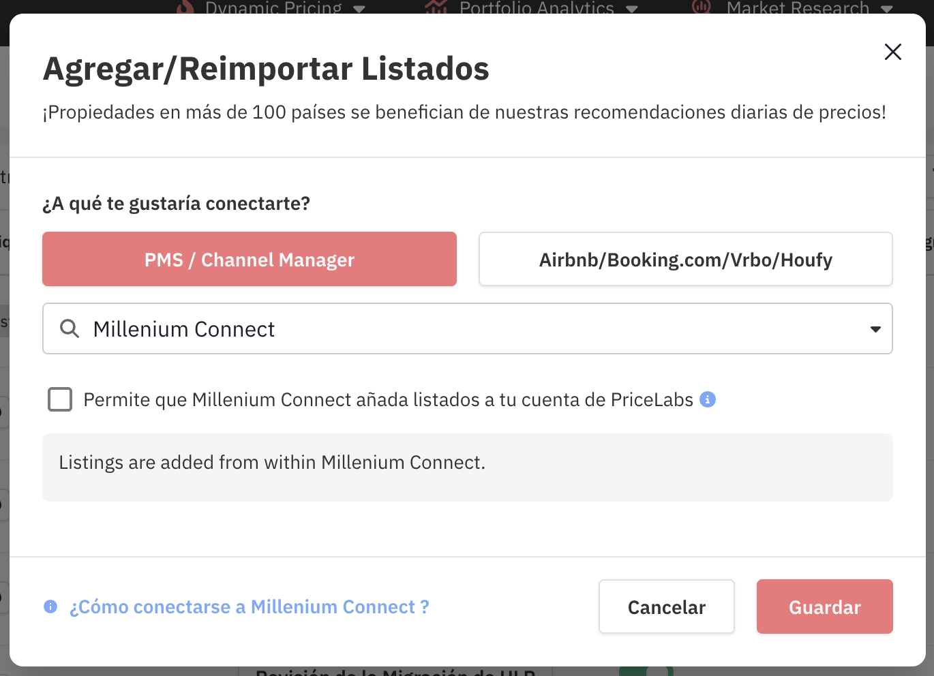Image resolution: width=934 pixels, height=676 pixels.
Task: Click info icon beside PriceLabs checkbox label
Action: click(x=708, y=399)
